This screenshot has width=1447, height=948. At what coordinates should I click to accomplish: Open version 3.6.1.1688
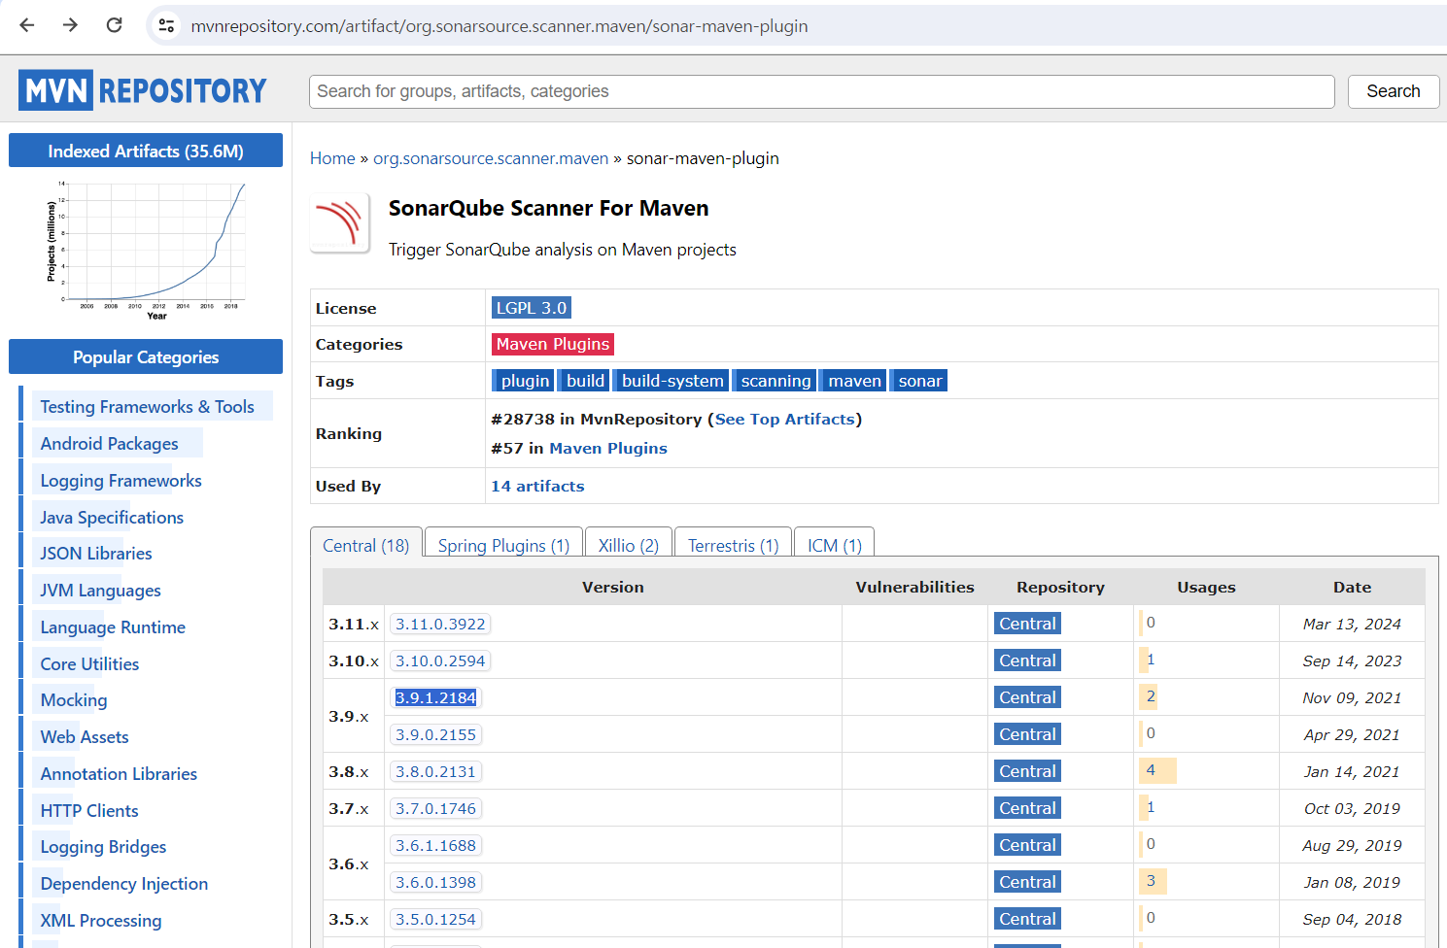435,845
